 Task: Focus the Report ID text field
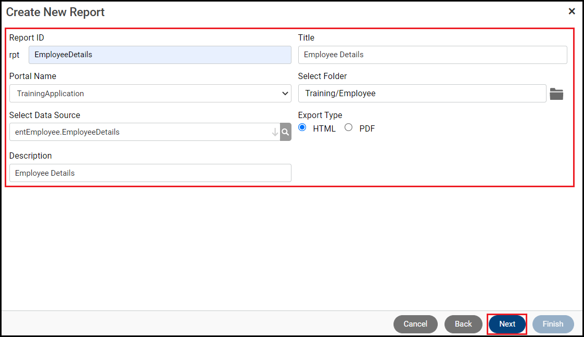point(160,55)
